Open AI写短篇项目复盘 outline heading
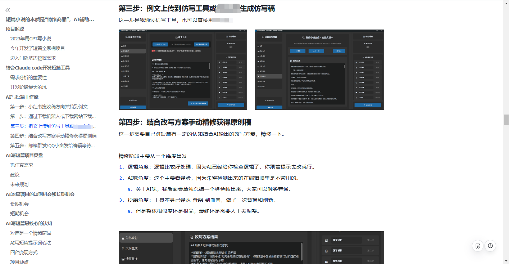 (24, 155)
